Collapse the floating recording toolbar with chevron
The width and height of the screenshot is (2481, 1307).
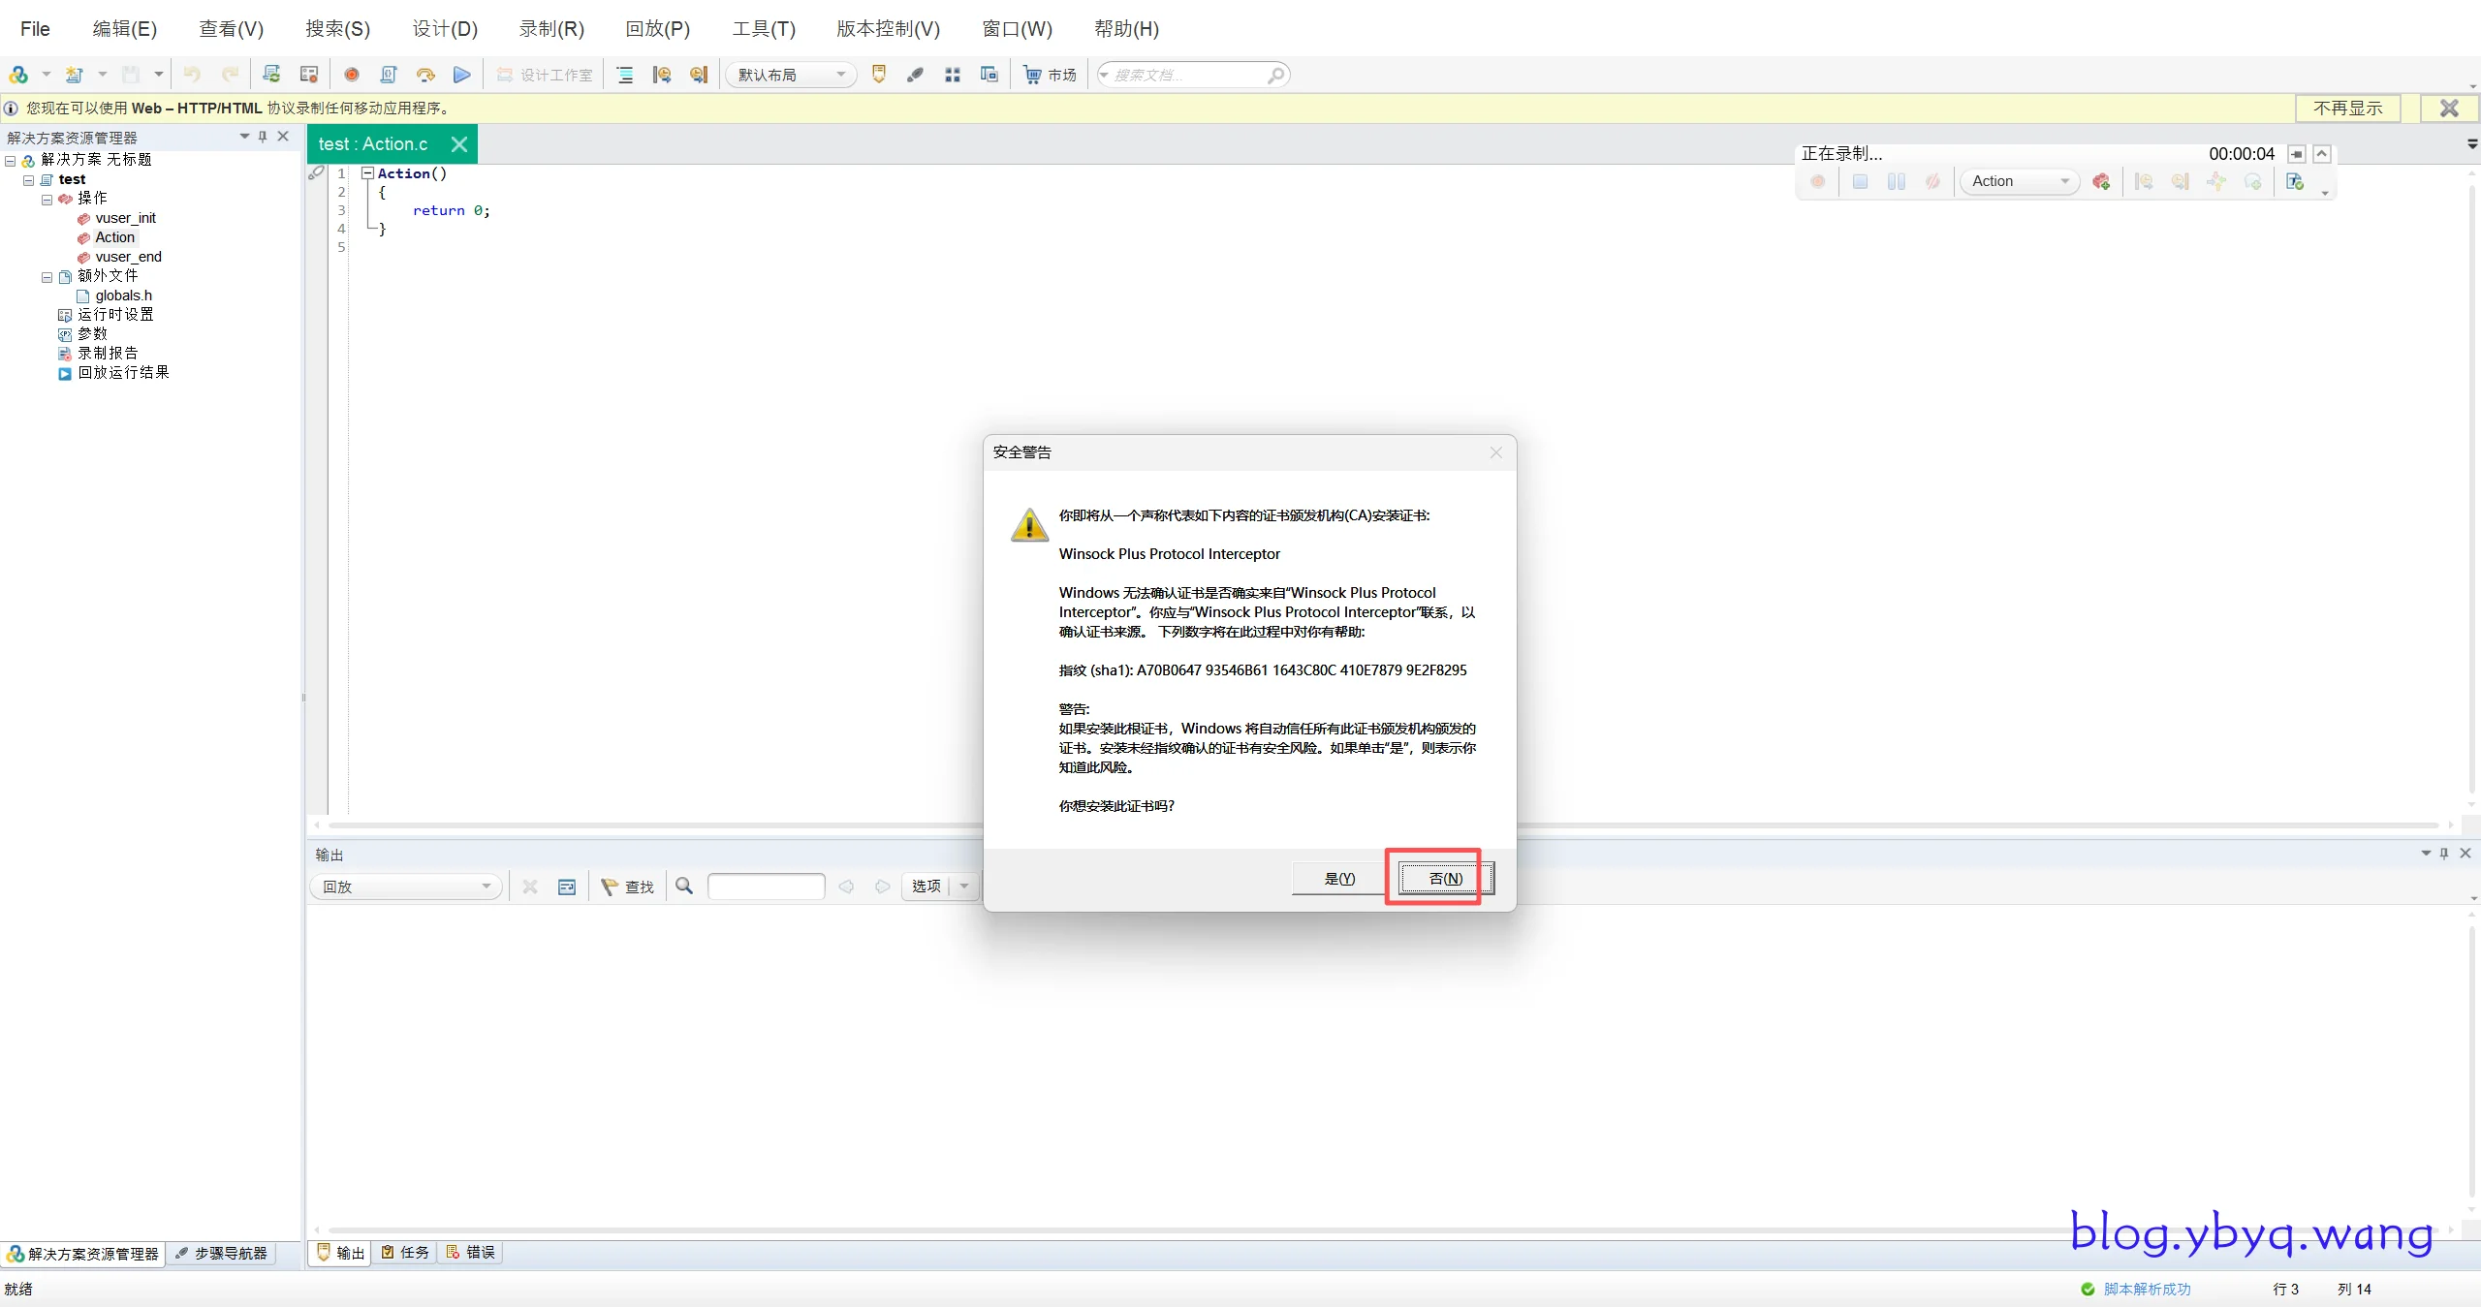tap(2322, 154)
